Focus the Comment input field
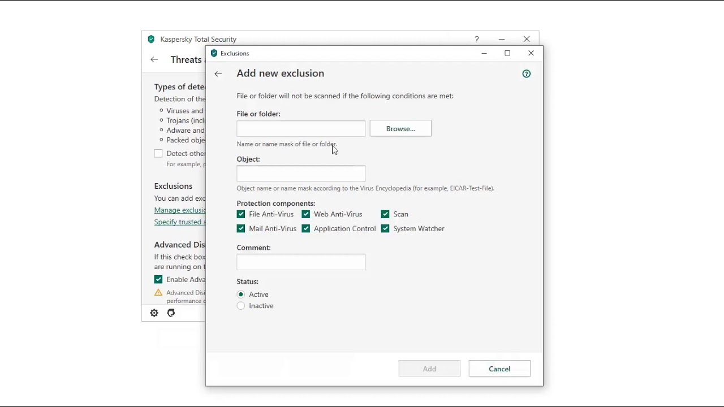 301,262
